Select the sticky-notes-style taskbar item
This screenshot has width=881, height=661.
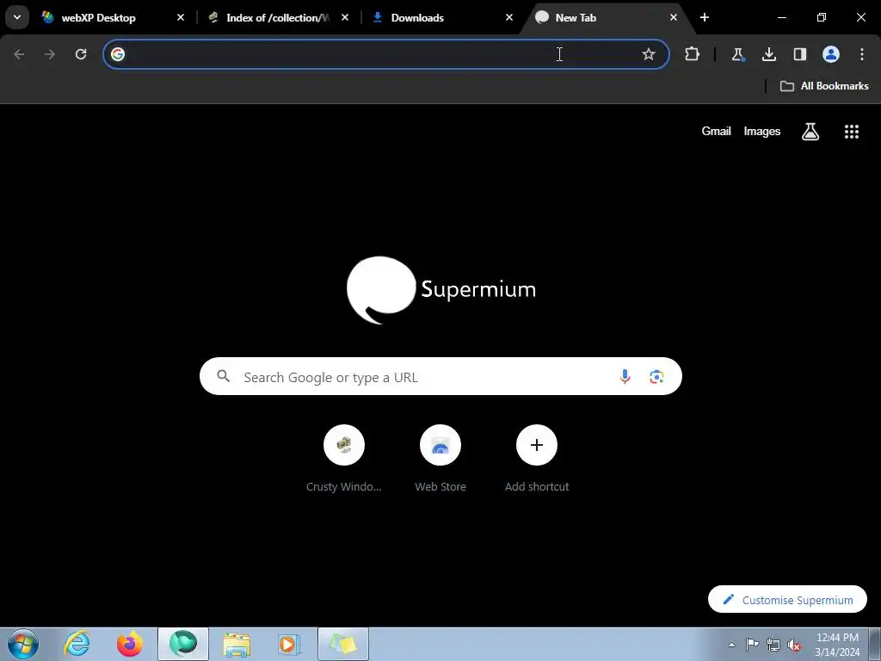(343, 644)
